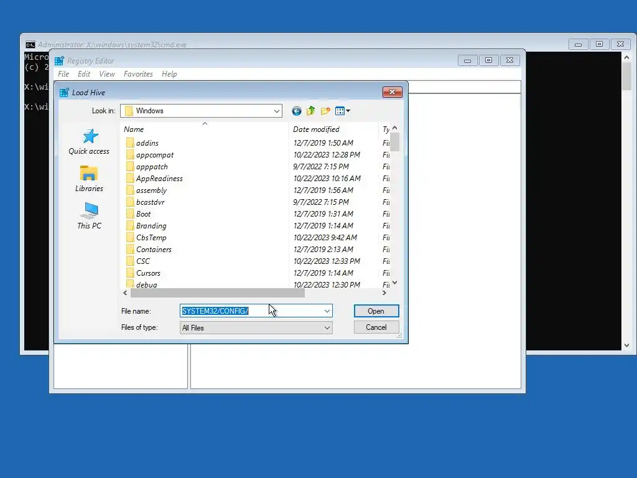Maximize the Registry Editor window

click(489, 60)
